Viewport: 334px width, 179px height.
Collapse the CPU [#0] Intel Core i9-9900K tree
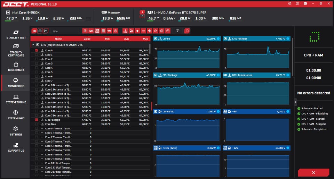(33, 45)
